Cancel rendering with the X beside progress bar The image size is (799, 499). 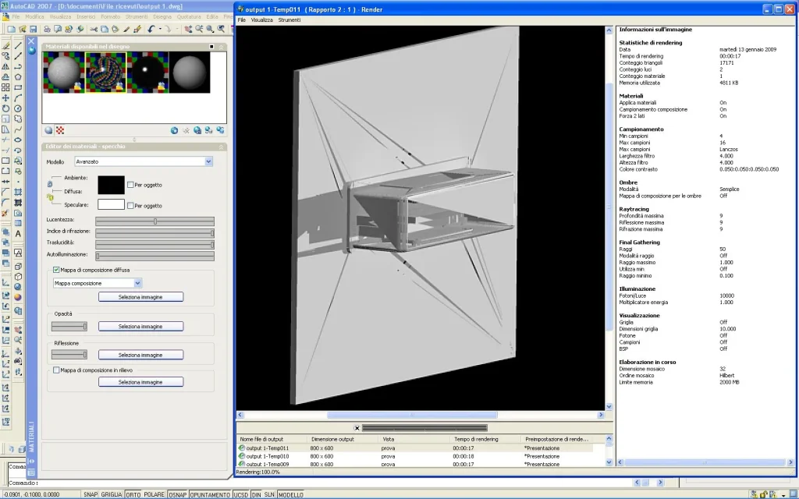point(357,428)
